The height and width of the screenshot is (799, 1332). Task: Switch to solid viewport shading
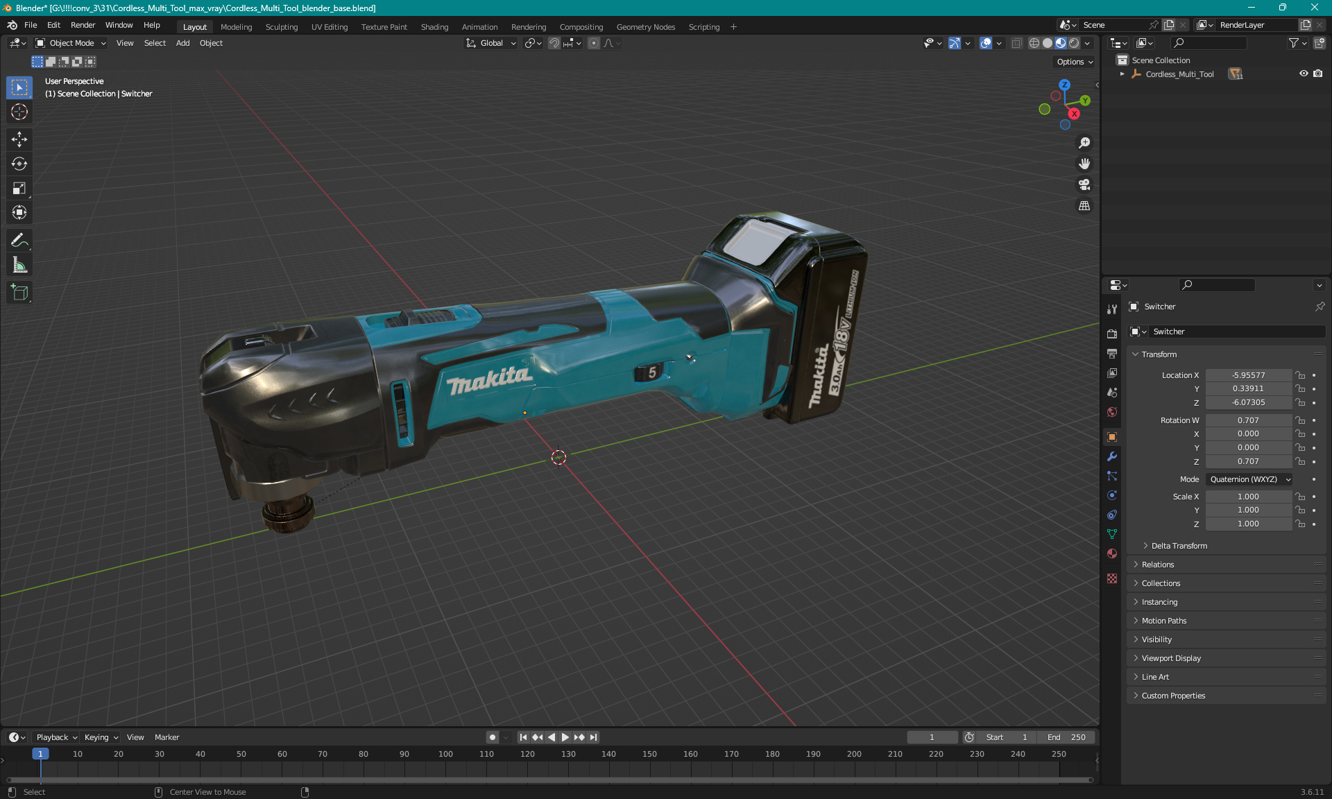point(1048,43)
